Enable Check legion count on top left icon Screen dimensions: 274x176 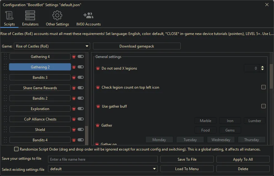264,87
